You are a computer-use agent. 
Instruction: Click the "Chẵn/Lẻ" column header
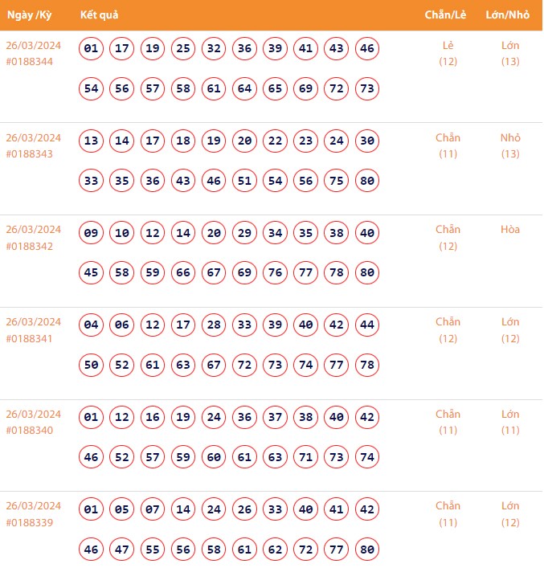coord(447,15)
